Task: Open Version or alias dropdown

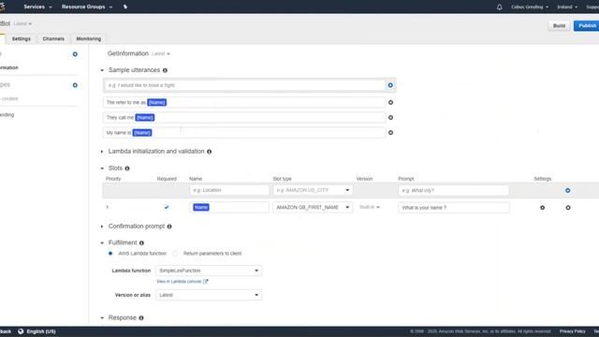Action: [x=209, y=295]
